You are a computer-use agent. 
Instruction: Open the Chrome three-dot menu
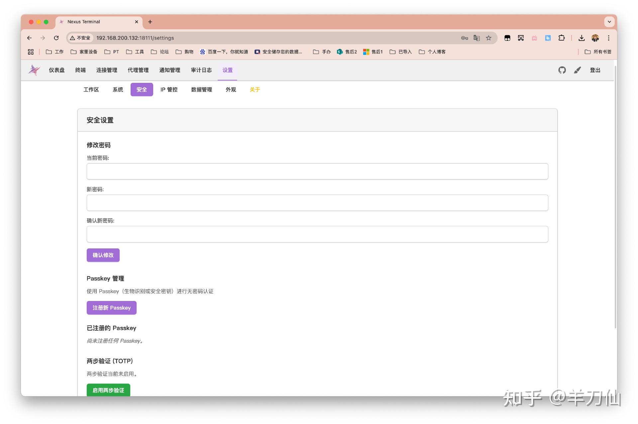click(609, 38)
